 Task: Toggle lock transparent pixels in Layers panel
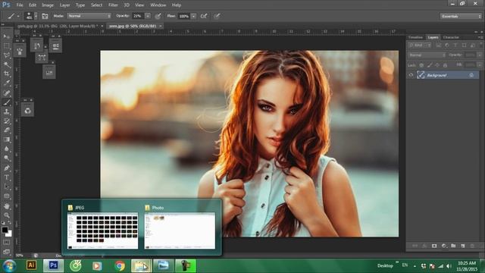coord(421,65)
